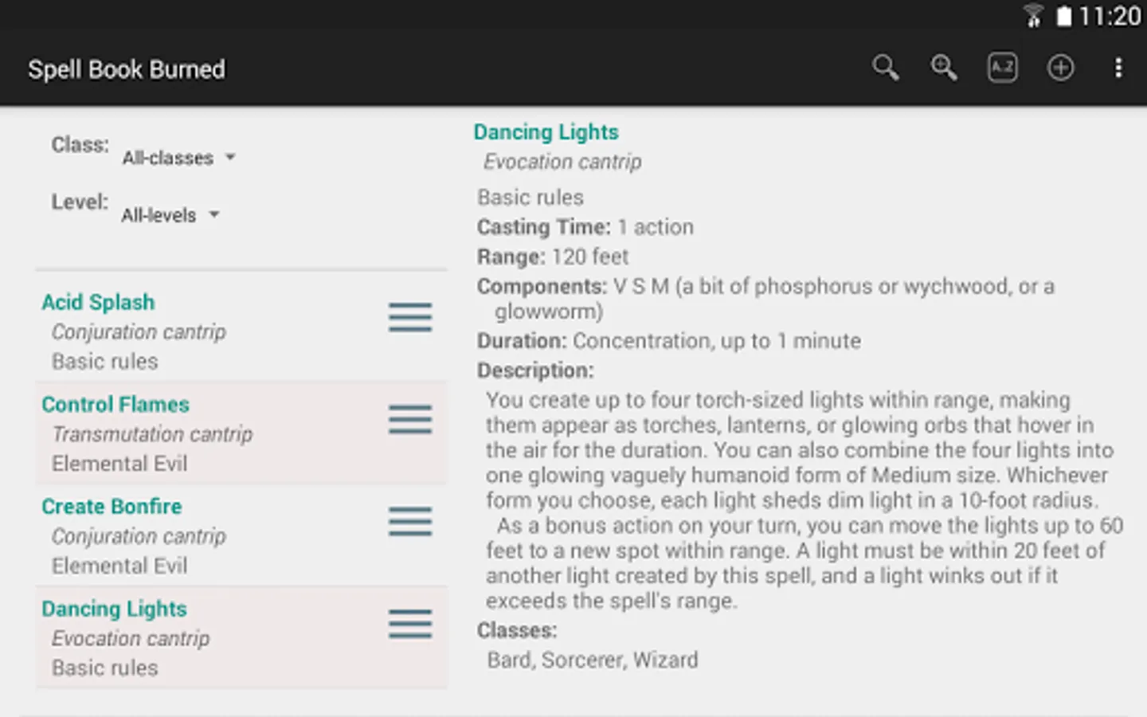Image resolution: width=1147 pixels, height=717 pixels.
Task: Open the search magnifier icon
Action: pos(885,68)
